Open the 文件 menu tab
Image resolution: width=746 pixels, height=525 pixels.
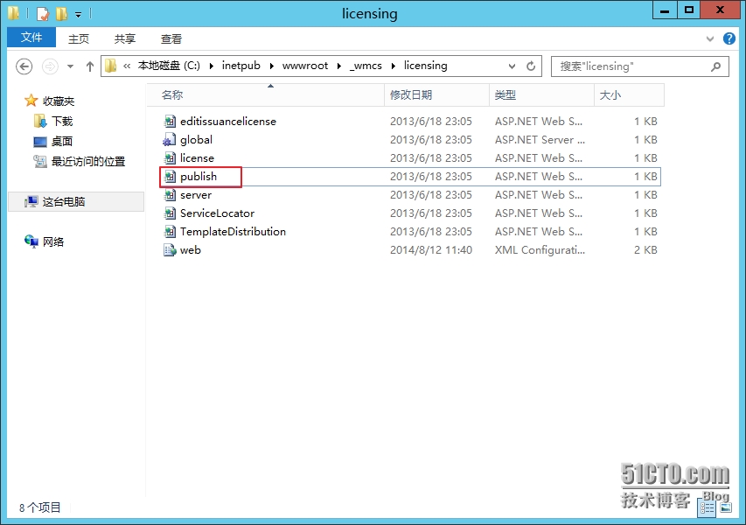click(31, 38)
